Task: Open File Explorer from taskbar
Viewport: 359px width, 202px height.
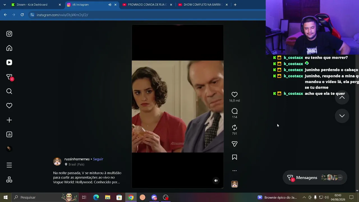Action: [108, 197]
